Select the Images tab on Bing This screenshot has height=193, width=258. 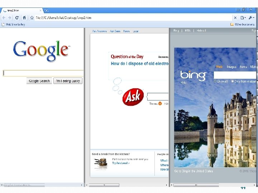pos(231,66)
